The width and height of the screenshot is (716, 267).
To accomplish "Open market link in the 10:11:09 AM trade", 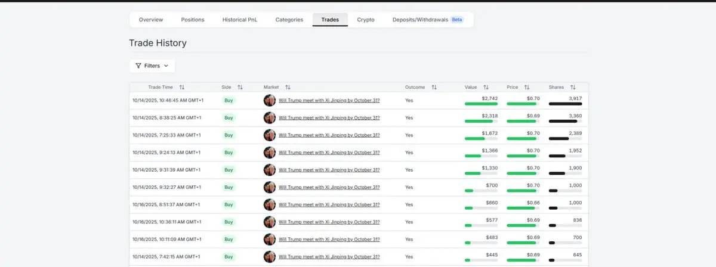I will [x=329, y=239].
